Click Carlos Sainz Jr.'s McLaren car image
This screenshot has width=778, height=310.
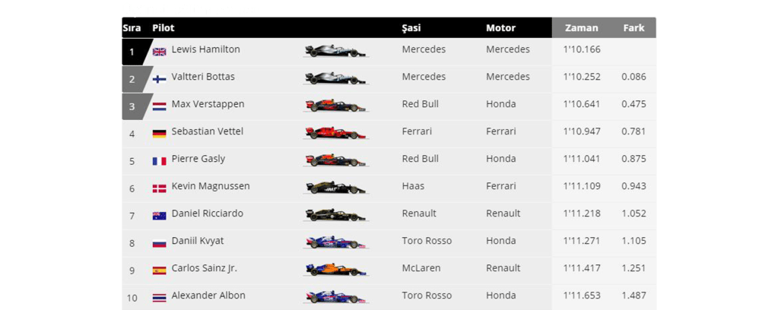pos(335,270)
